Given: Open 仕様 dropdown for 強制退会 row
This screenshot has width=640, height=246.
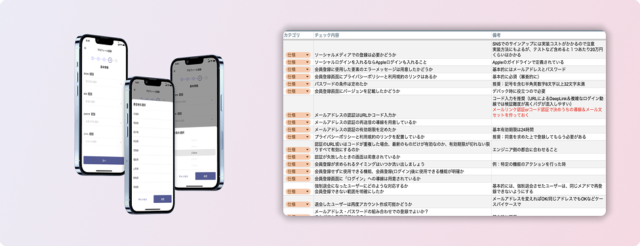Looking at the screenshot, I should pos(298,192).
